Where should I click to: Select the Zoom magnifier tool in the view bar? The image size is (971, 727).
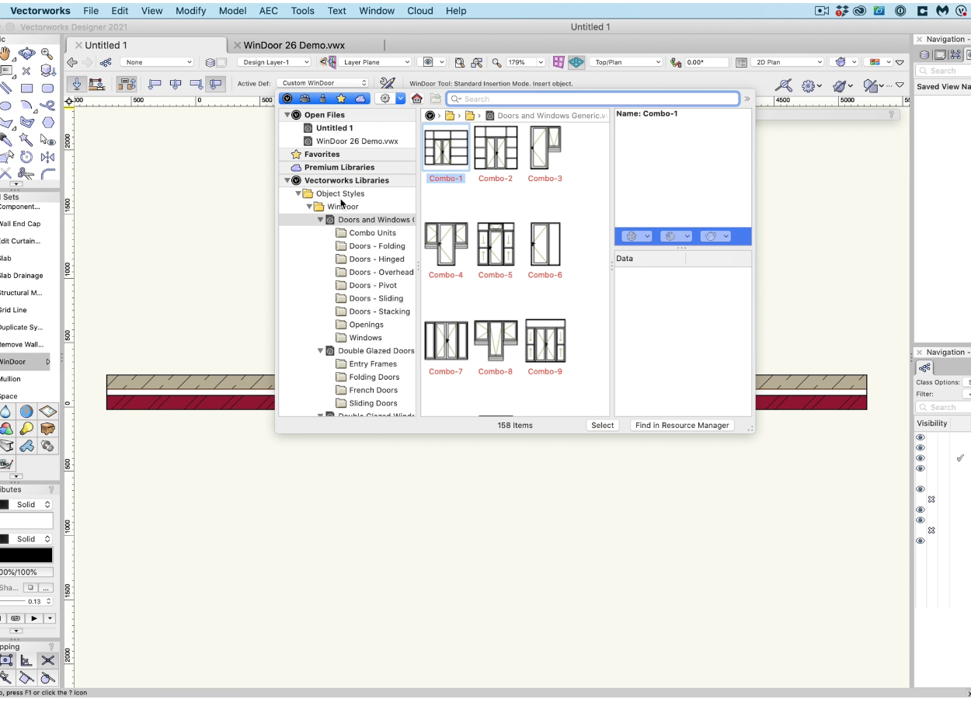click(498, 62)
